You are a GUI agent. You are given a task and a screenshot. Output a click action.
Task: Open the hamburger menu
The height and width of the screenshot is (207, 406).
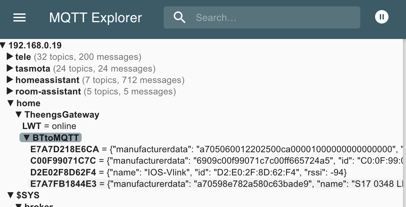coord(19,17)
